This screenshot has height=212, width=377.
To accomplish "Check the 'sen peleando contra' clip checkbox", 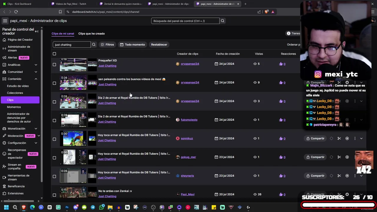I will (x=54, y=83).
